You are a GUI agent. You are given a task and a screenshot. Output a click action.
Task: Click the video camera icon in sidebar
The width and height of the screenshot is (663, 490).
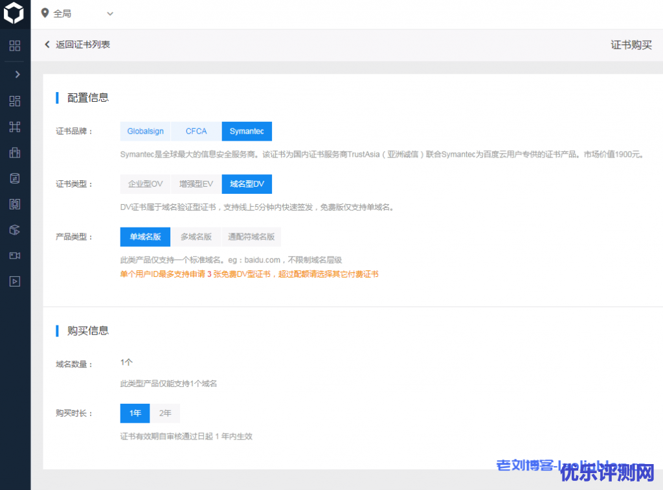click(x=15, y=255)
